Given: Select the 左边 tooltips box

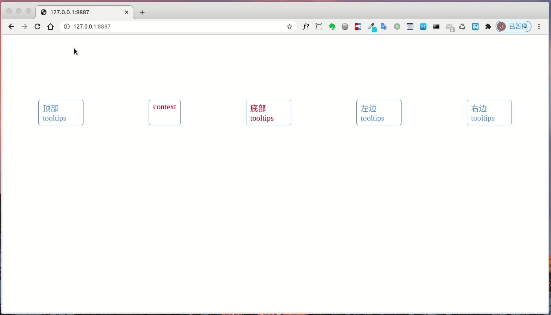Looking at the screenshot, I should [x=379, y=112].
